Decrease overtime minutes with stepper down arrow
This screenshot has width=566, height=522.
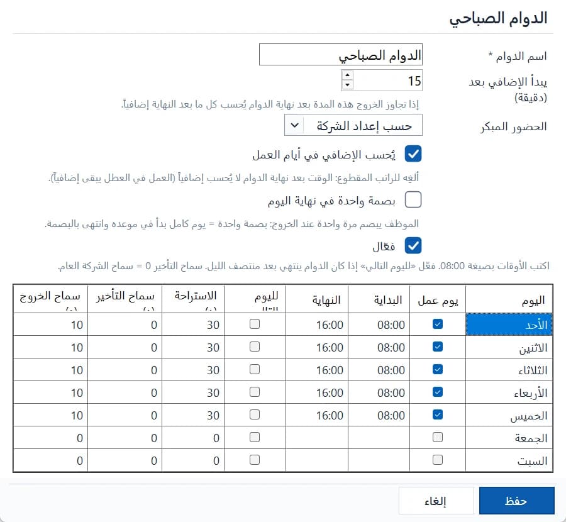(x=347, y=85)
